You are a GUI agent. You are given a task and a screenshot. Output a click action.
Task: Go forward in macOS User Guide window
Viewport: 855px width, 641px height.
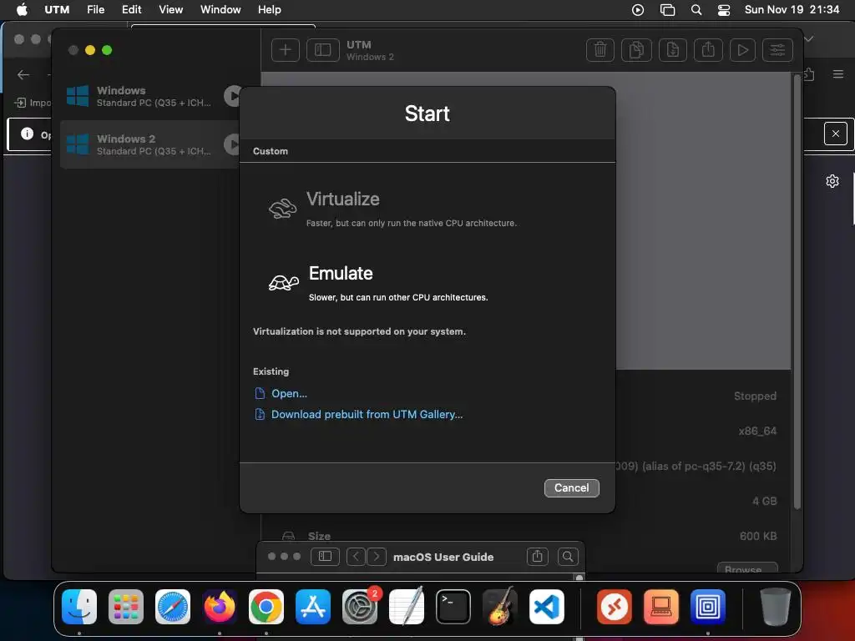pos(377,556)
